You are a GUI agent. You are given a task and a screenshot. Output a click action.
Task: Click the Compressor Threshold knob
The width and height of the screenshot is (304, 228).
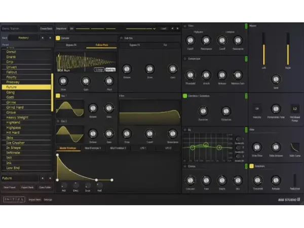(190, 75)
